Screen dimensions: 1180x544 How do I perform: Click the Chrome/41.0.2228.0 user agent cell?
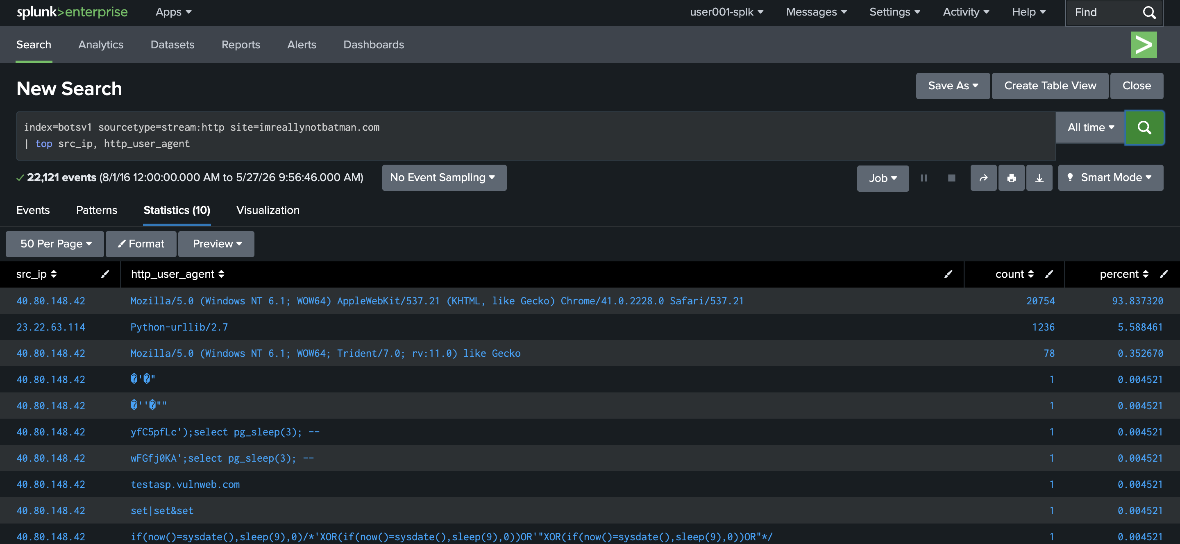tap(437, 301)
